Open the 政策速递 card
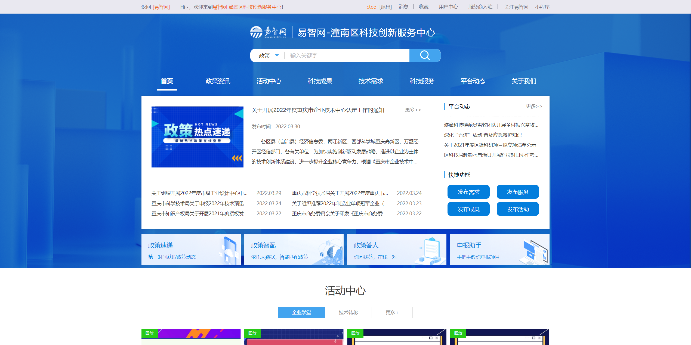The height and width of the screenshot is (345, 691). 191,250
